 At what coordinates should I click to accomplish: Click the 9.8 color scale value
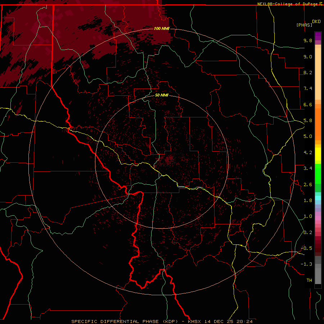308,40
